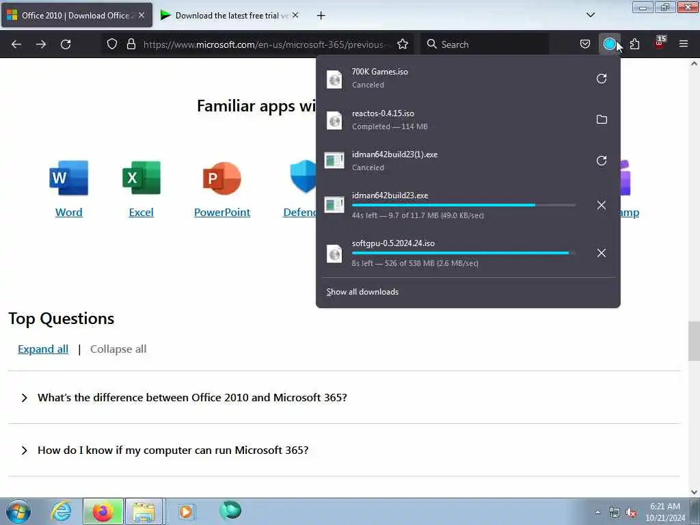Open the uBlock extension icon with badge 15
The width and height of the screenshot is (700, 525).
pyautogui.click(x=660, y=43)
